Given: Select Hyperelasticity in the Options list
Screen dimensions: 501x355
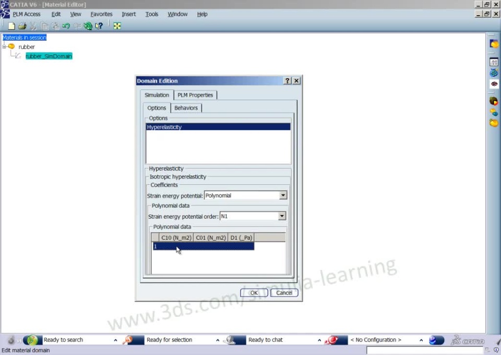Looking at the screenshot, I should pos(218,127).
